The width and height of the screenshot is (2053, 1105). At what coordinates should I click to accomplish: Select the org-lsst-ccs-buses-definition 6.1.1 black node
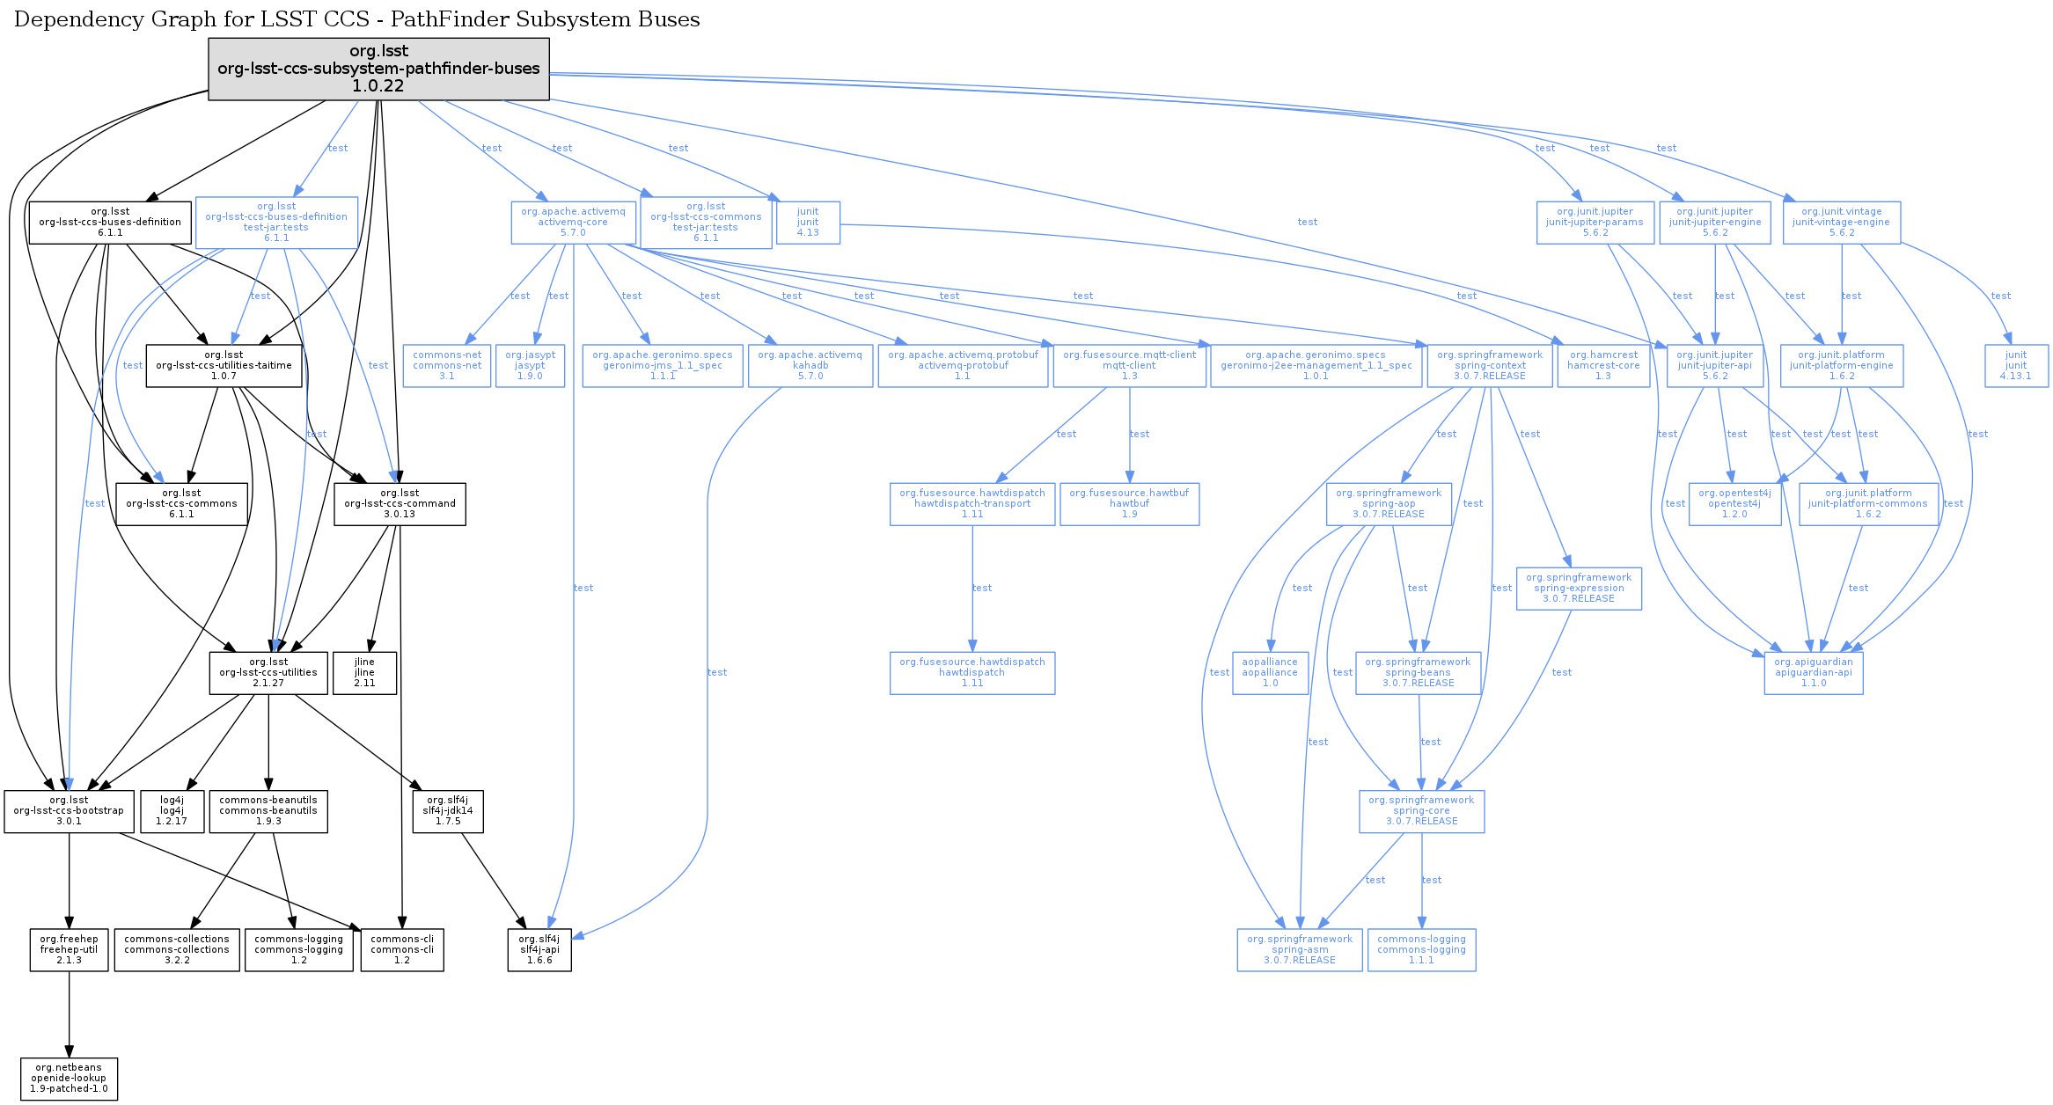point(110,223)
